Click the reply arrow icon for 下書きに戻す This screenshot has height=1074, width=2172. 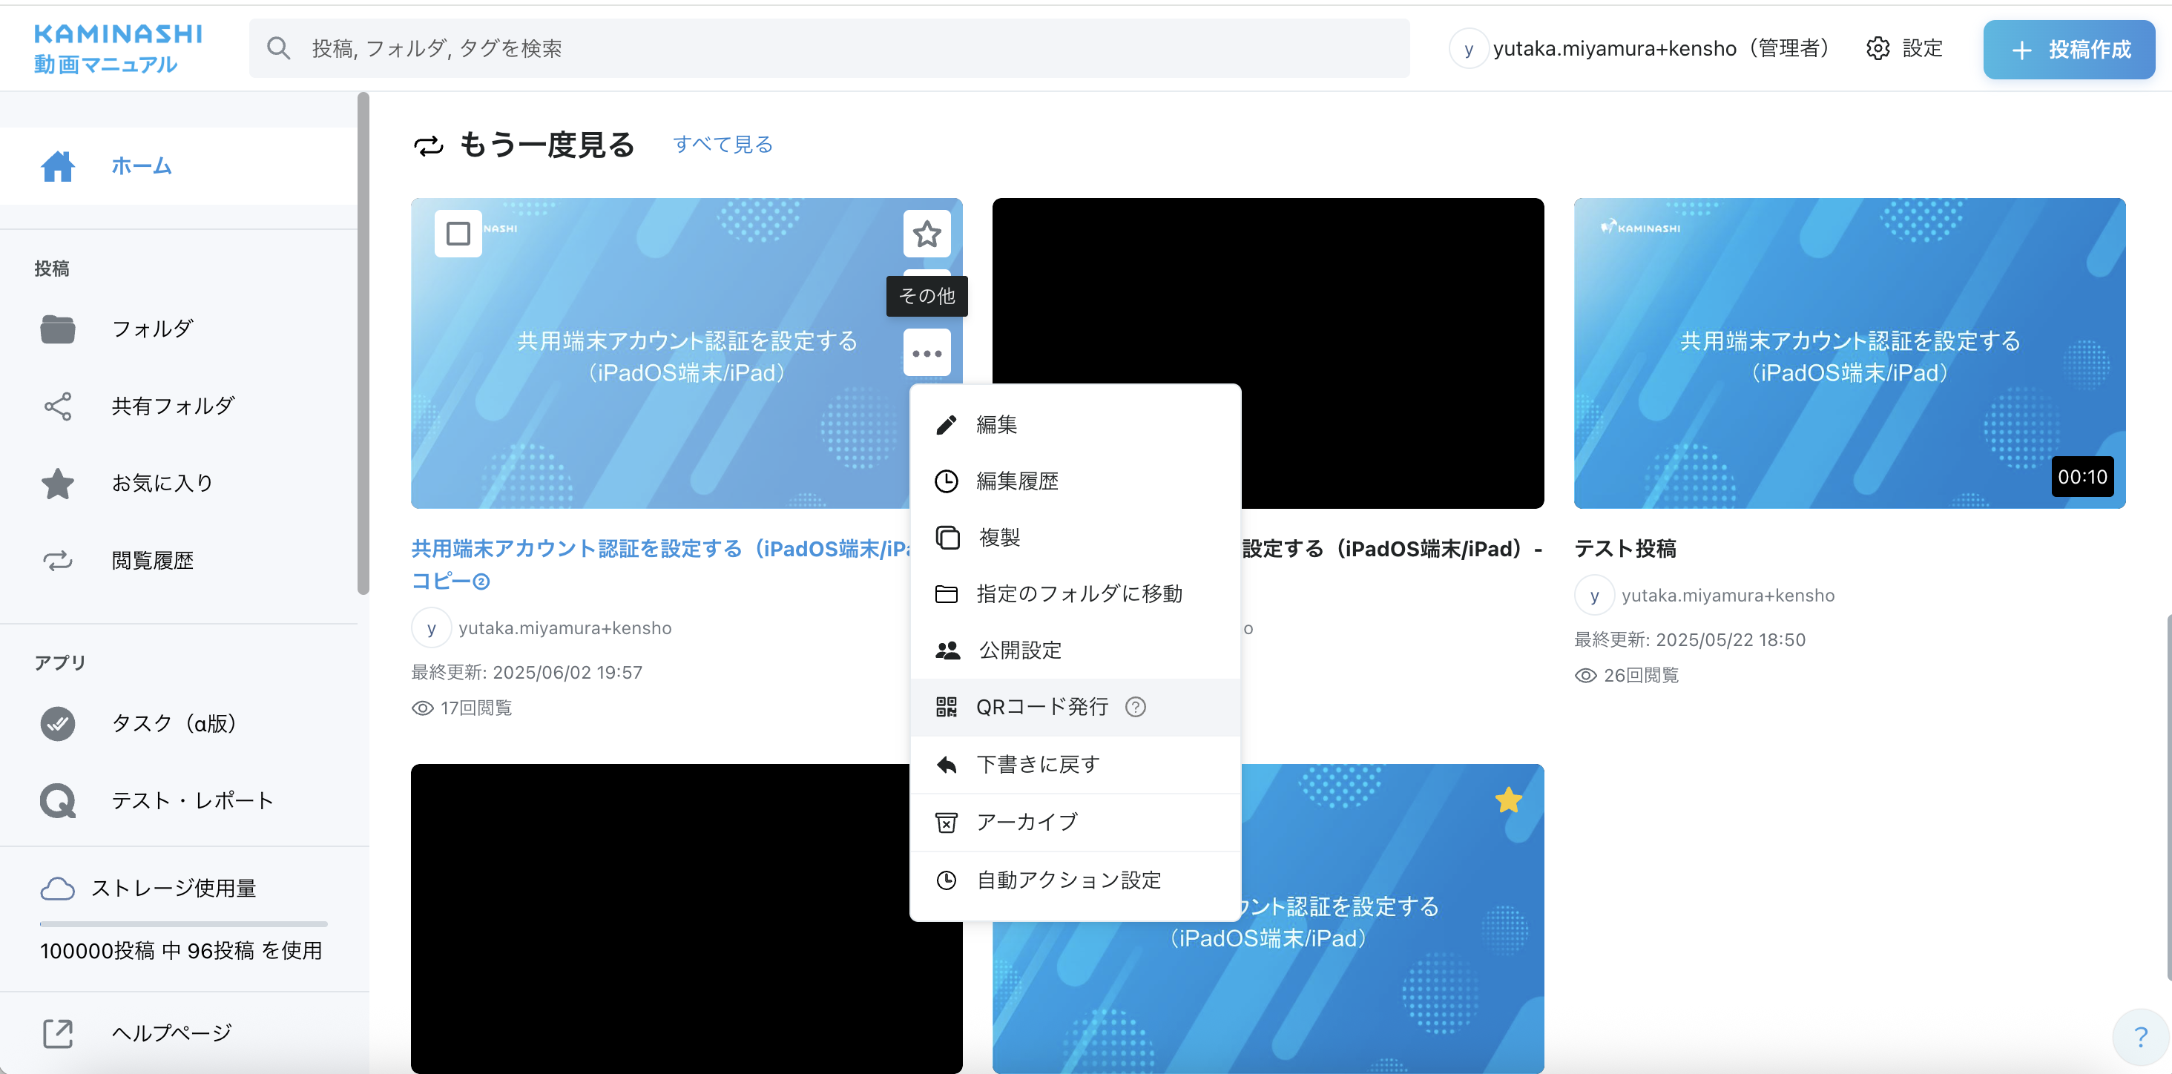(x=946, y=765)
